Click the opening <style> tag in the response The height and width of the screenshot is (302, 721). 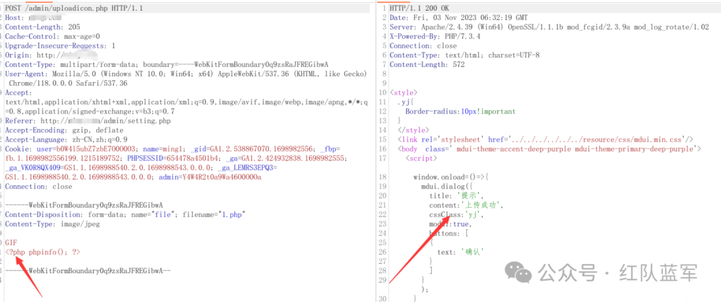(x=403, y=92)
